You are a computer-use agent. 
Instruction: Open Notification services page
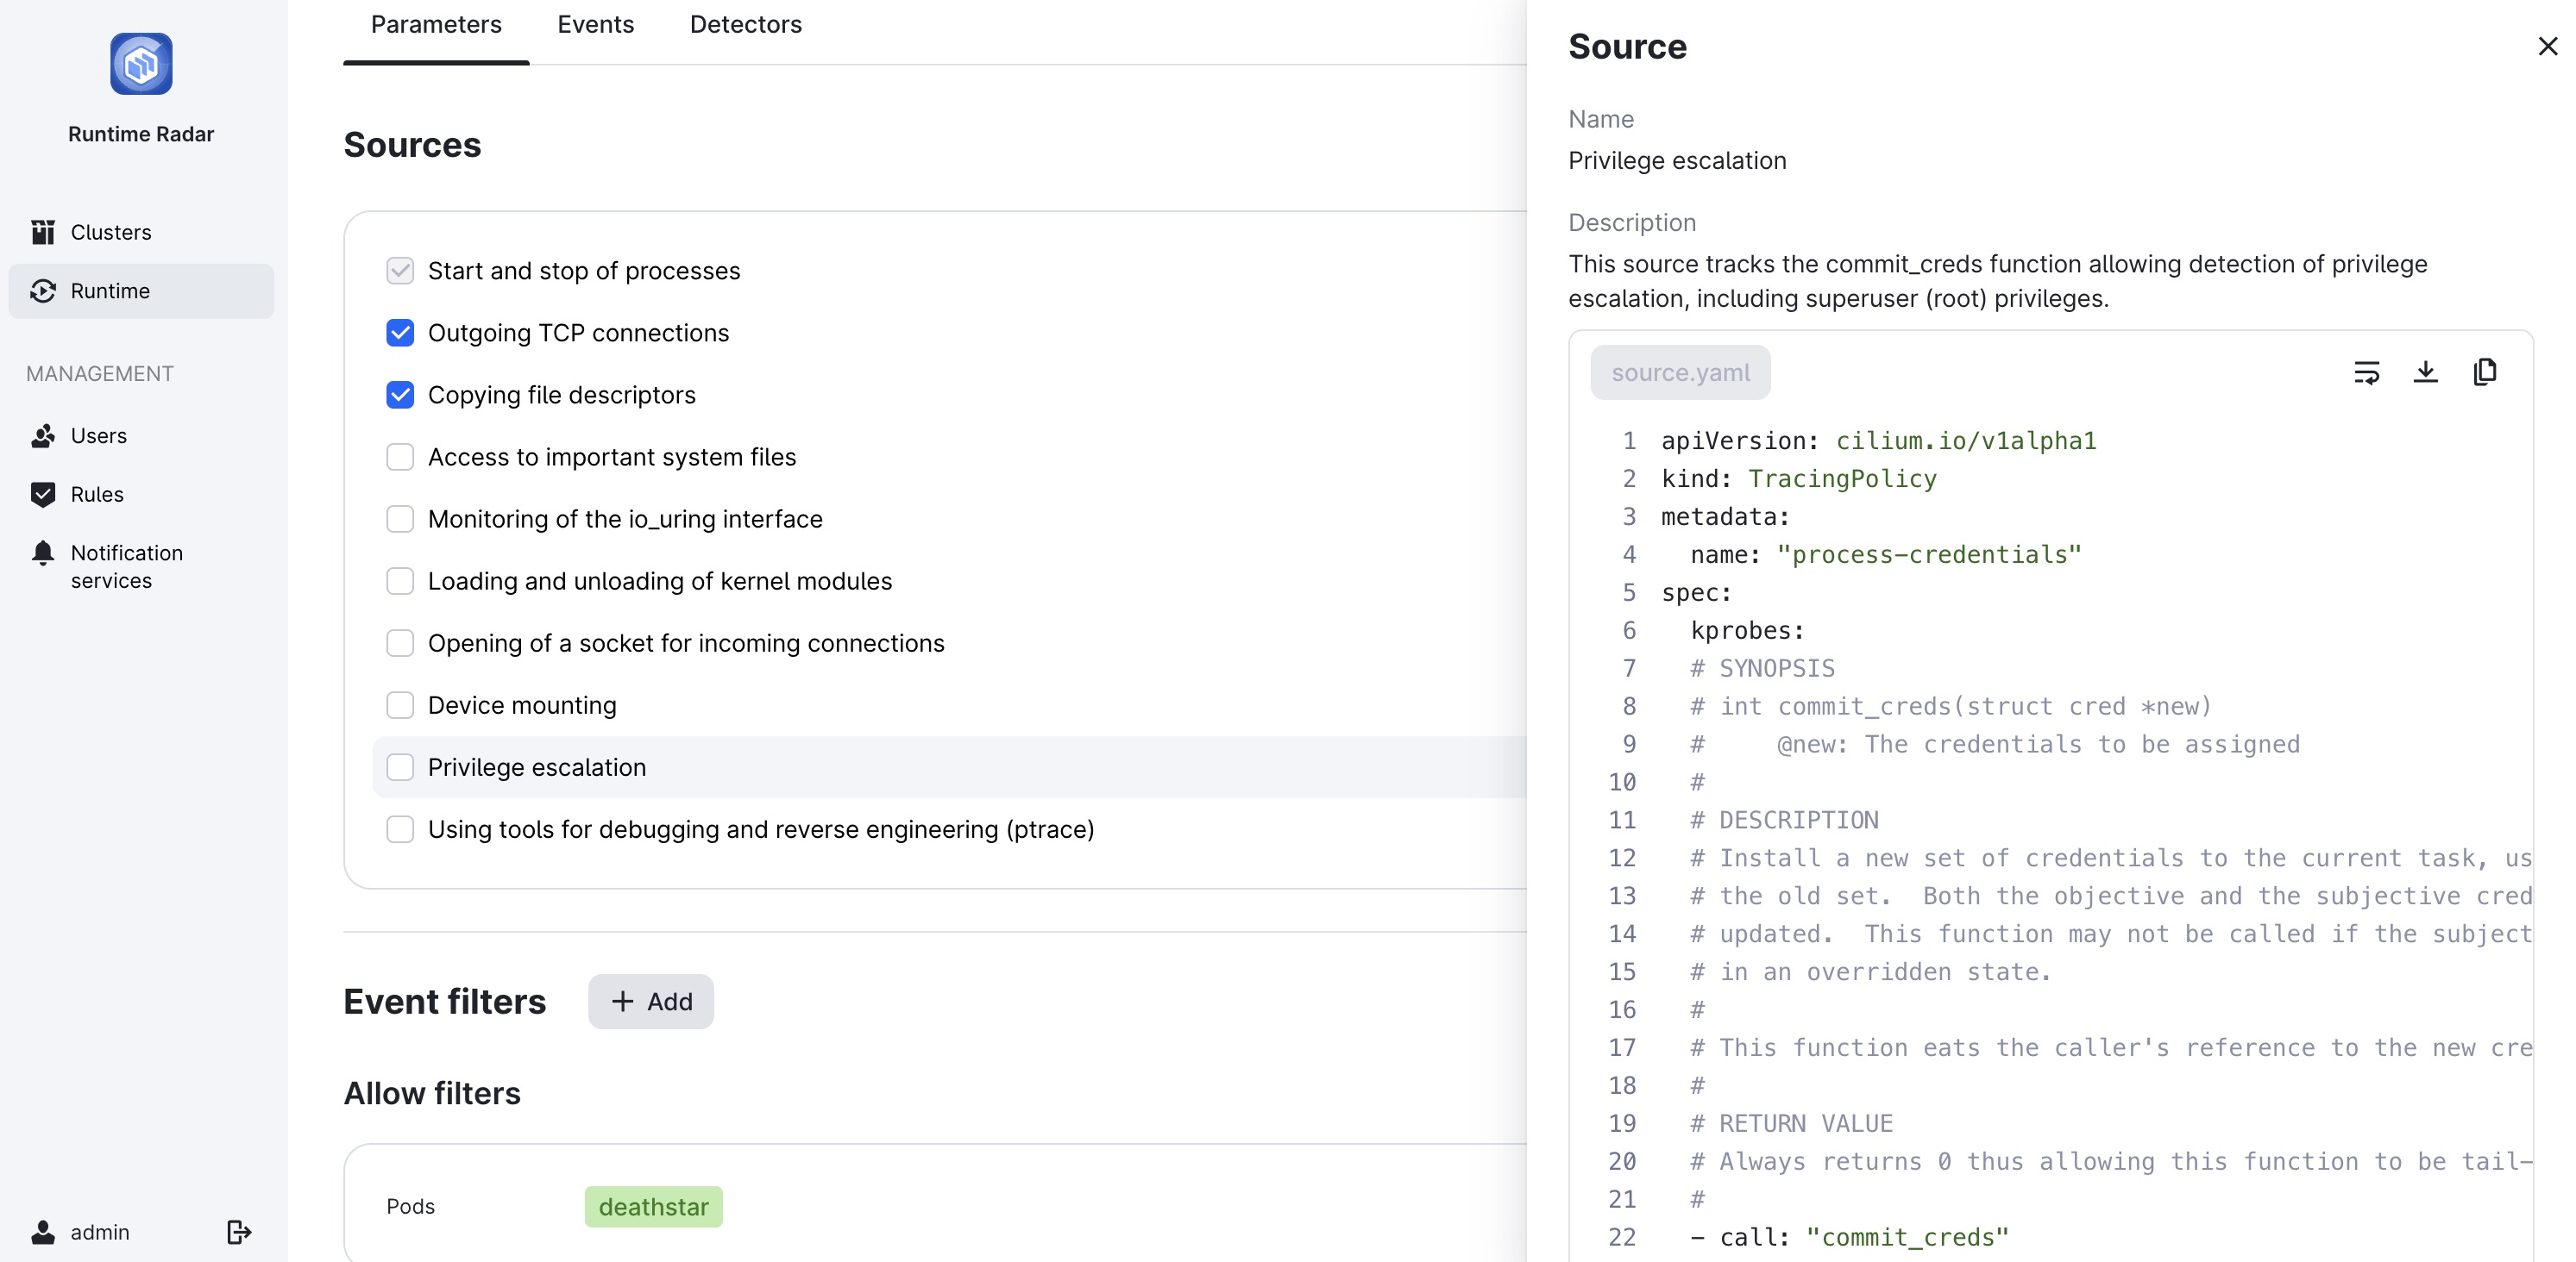tap(126, 565)
